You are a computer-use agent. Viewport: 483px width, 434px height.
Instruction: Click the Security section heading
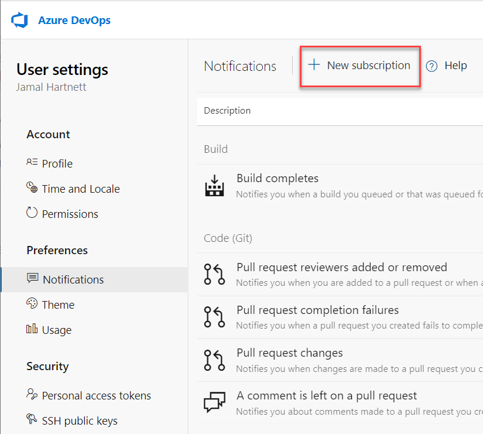(x=47, y=366)
